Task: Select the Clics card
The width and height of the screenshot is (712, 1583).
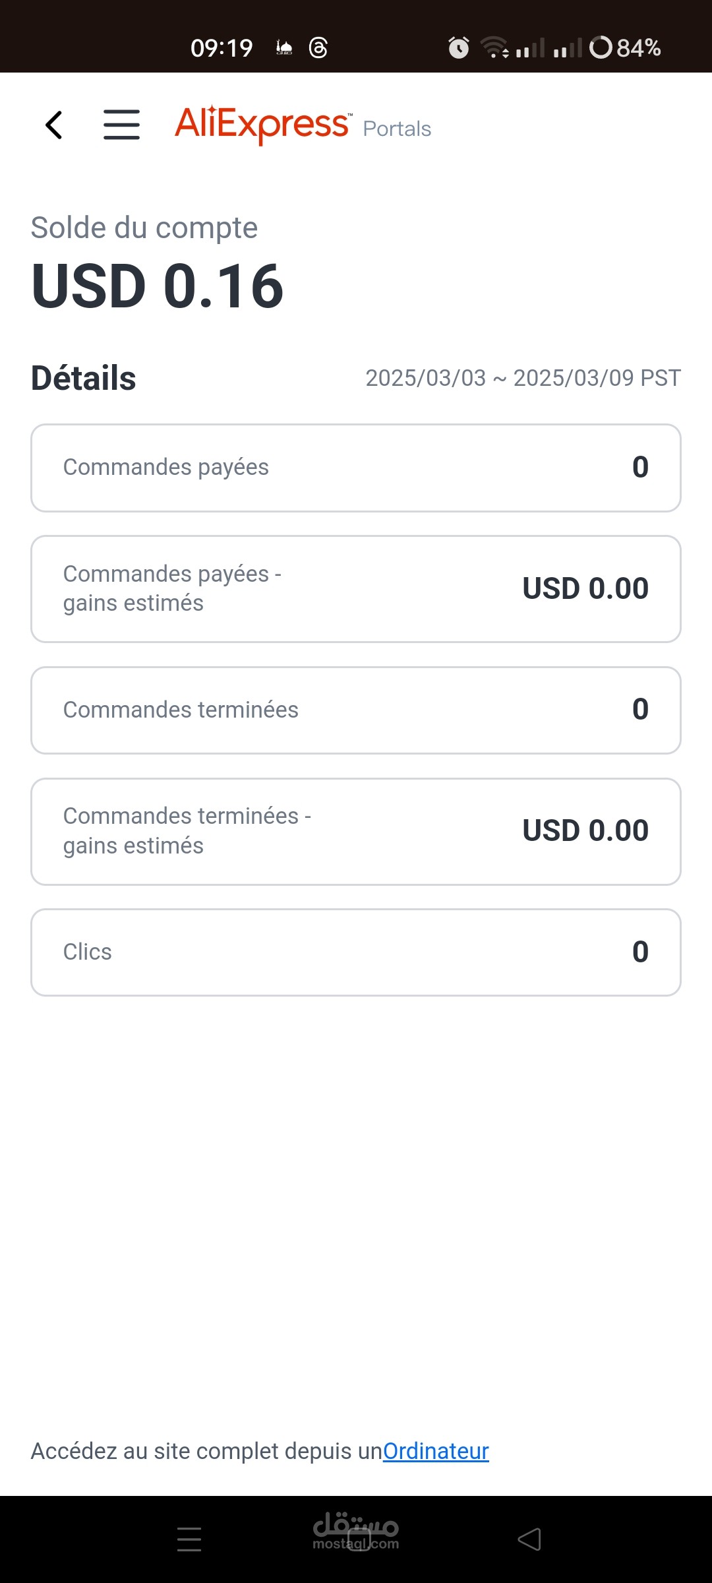Action: 356,952
